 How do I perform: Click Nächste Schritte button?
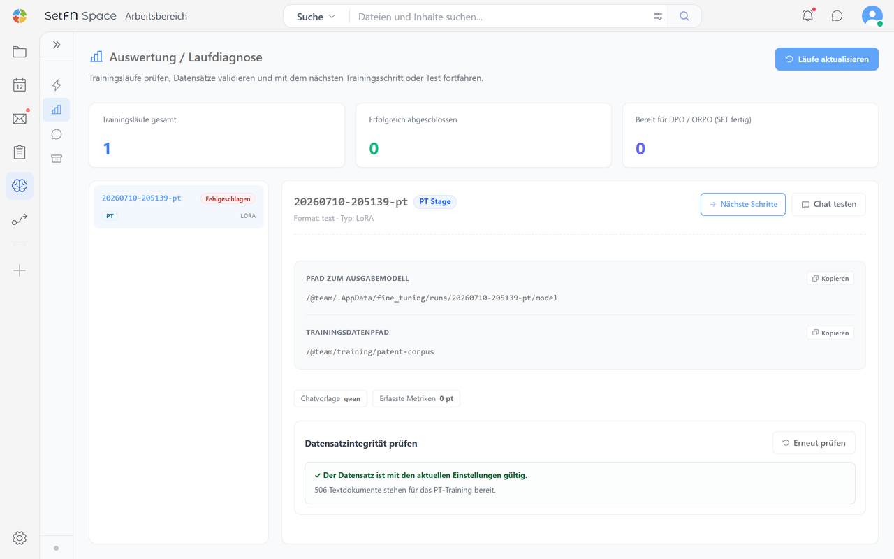(x=743, y=204)
